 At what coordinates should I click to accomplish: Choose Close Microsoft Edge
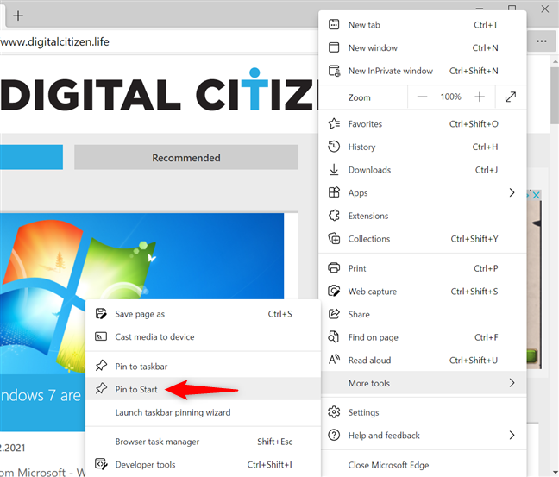(x=423, y=465)
